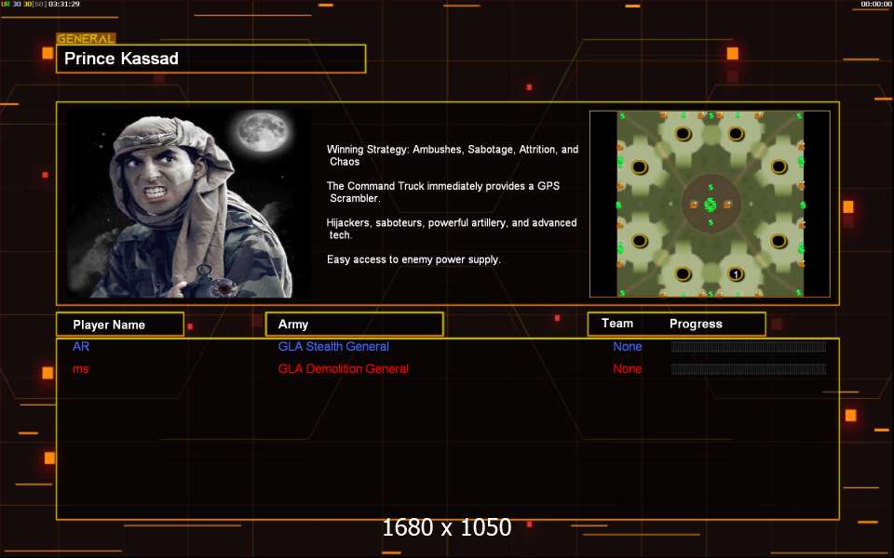Click the orange crate left of center supply
Viewport: 894px width, 558px height.
coord(693,205)
